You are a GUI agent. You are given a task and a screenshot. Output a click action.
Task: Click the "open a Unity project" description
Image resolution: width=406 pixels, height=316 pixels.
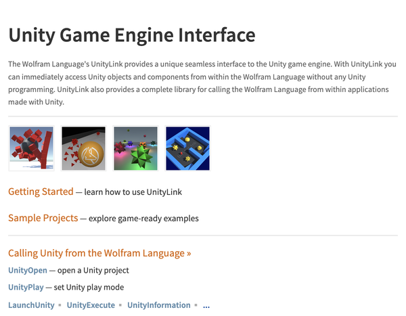click(x=93, y=271)
